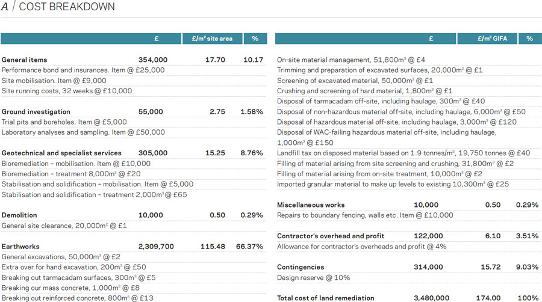Click the Earthworks 66.37% value

(251, 247)
